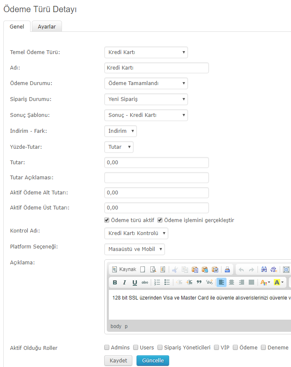Align text left
Viewport: 291px width, 367px height.
(x=221, y=282)
